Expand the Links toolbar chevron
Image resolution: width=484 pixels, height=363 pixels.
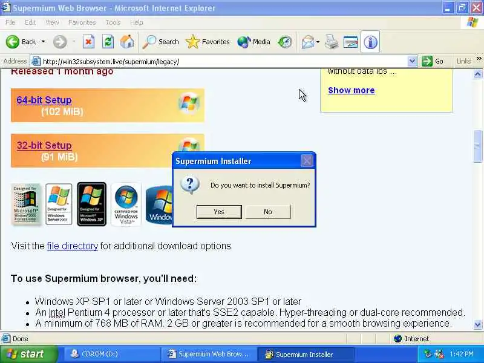click(x=479, y=58)
